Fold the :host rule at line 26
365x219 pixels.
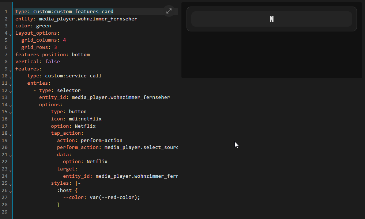tap(10, 191)
